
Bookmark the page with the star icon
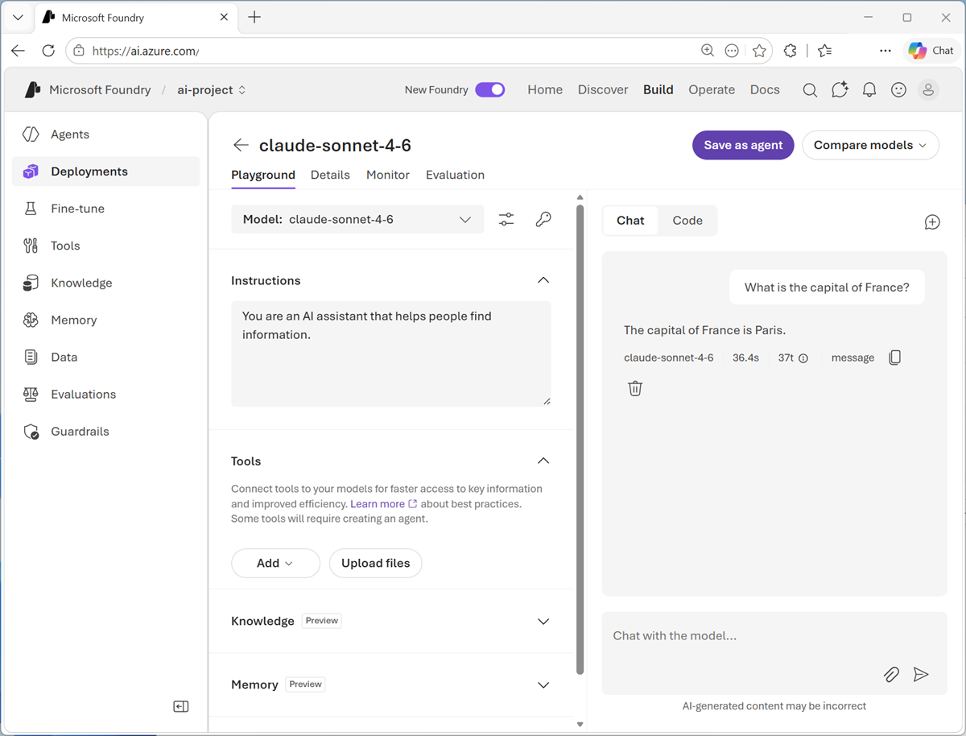click(x=759, y=51)
